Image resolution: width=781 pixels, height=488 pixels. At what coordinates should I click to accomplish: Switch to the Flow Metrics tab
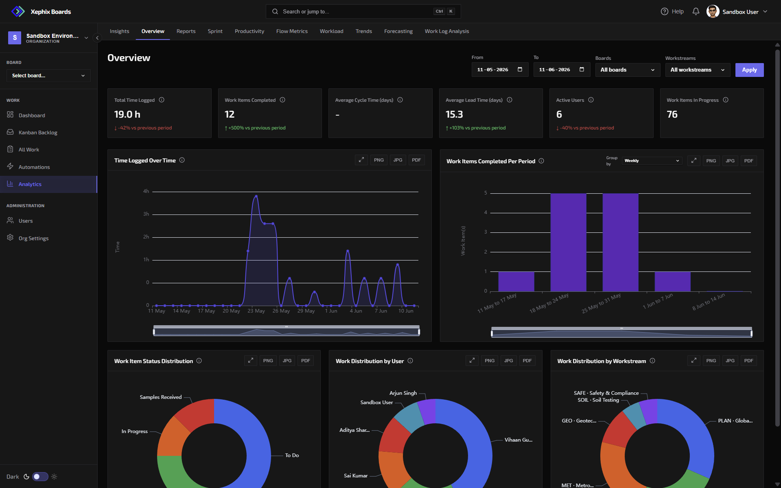pos(292,31)
